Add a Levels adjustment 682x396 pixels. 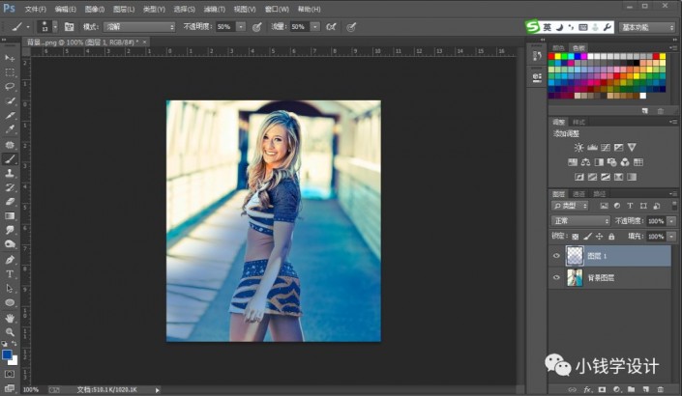coord(592,148)
